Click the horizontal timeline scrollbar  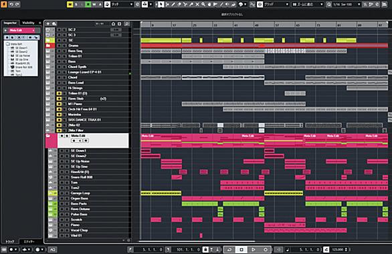197,241
